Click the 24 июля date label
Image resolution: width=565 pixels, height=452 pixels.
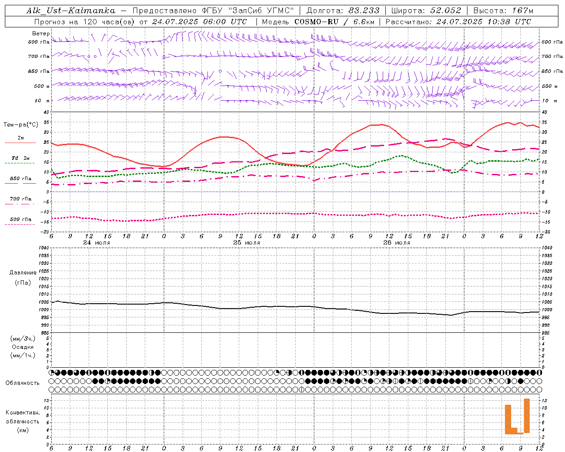click(x=97, y=243)
